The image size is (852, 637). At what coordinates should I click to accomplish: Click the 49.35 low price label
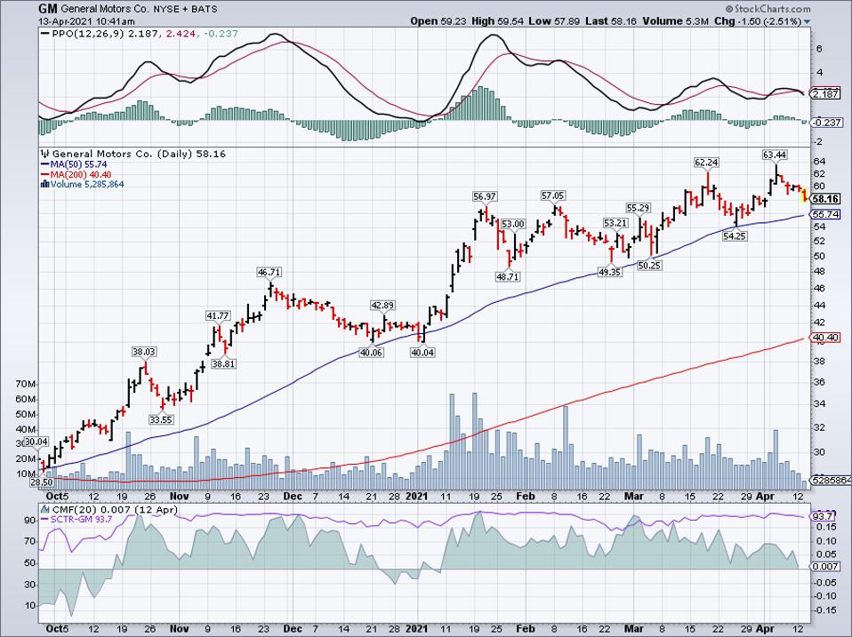[609, 272]
